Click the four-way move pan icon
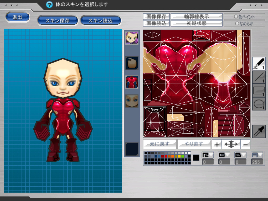 (x=231, y=144)
